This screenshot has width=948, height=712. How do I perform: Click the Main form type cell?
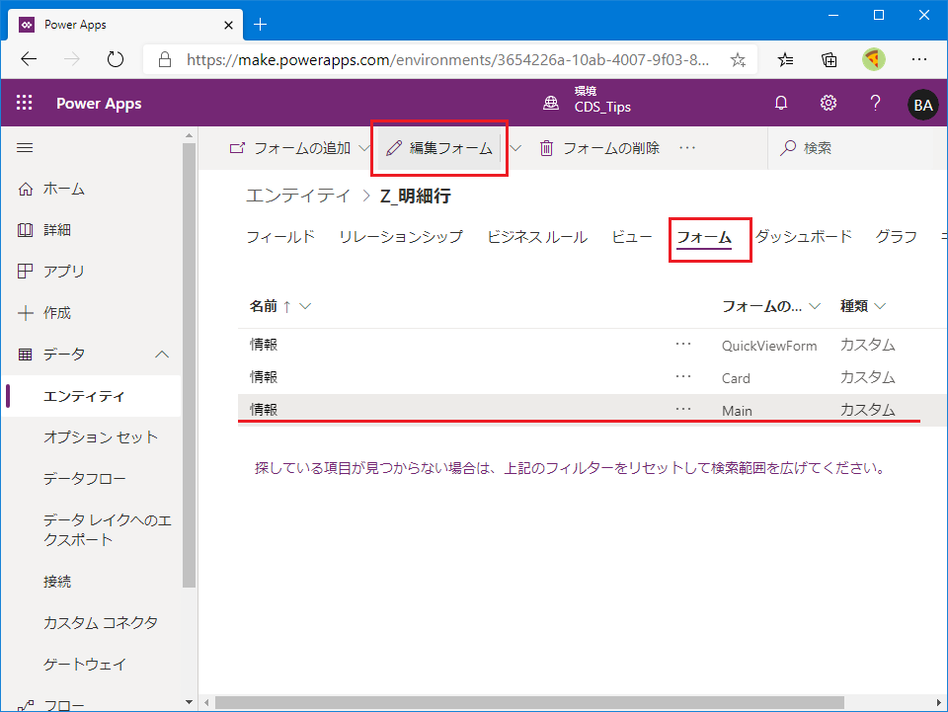[737, 411]
